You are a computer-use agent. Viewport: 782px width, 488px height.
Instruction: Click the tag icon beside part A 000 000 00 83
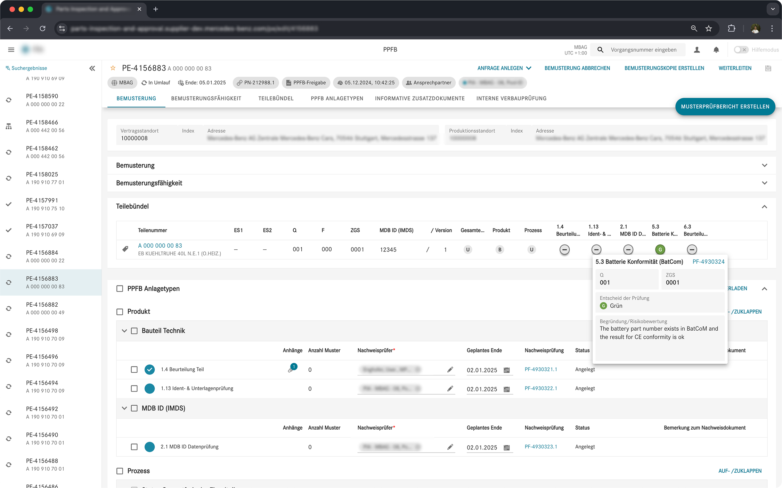pos(125,249)
